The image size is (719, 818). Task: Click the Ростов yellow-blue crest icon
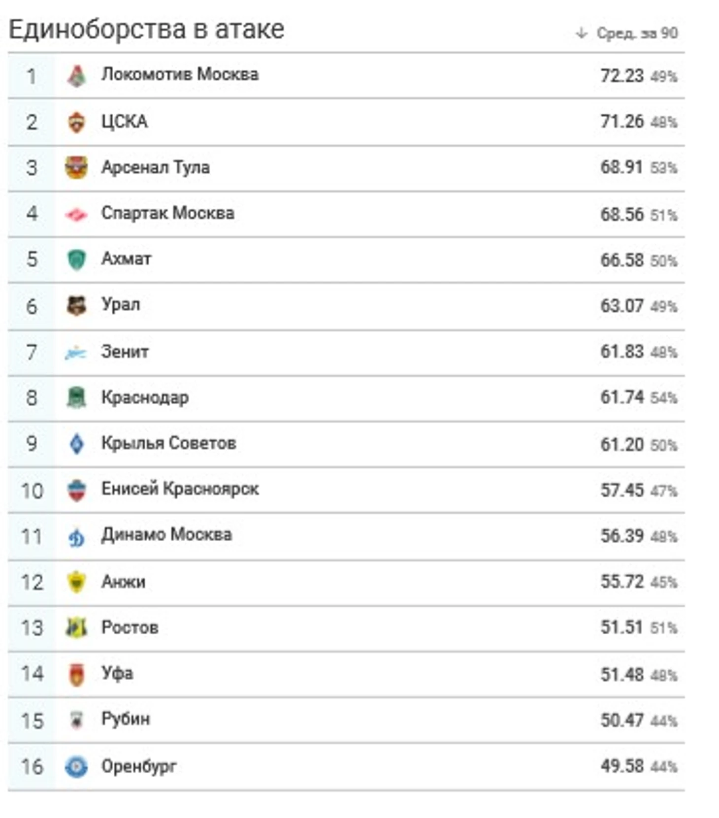pos(76,627)
